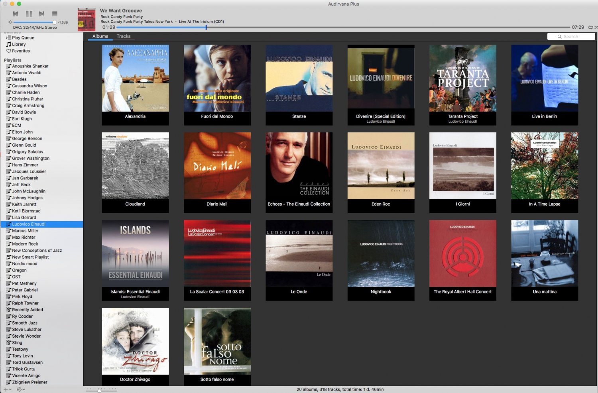Image resolution: width=598 pixels, height=393 pixels.
Task: Click the playlist icon beside David Bowie
Action: [x=8, y=112]
